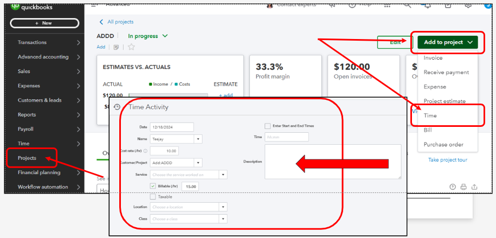Click the Cost rate field 10.00
Image resolution: width=496 pixels, height=238 pixels.
[x=164, y=151]
